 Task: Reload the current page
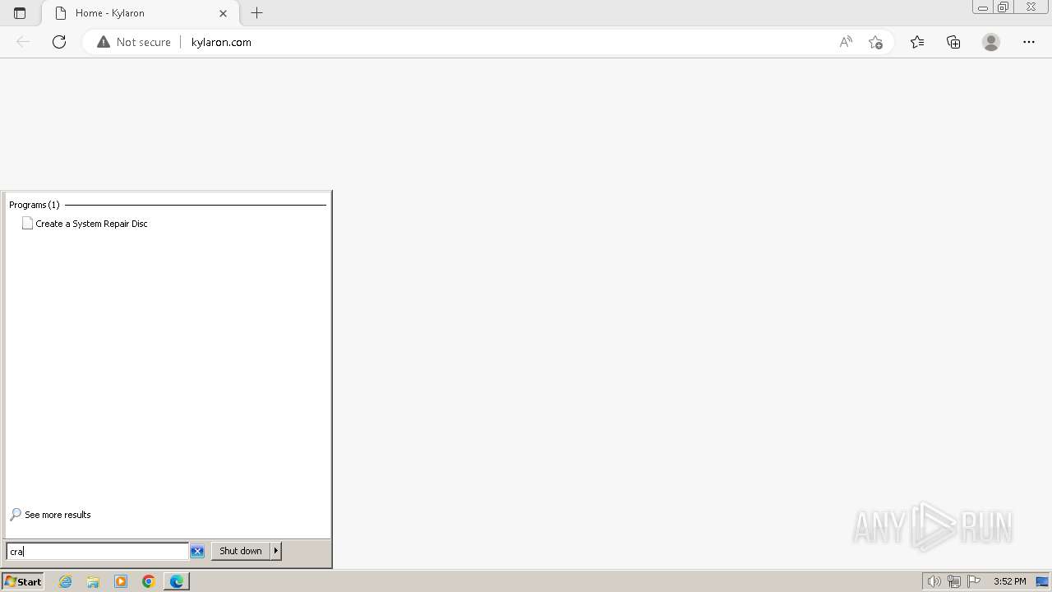59,42
